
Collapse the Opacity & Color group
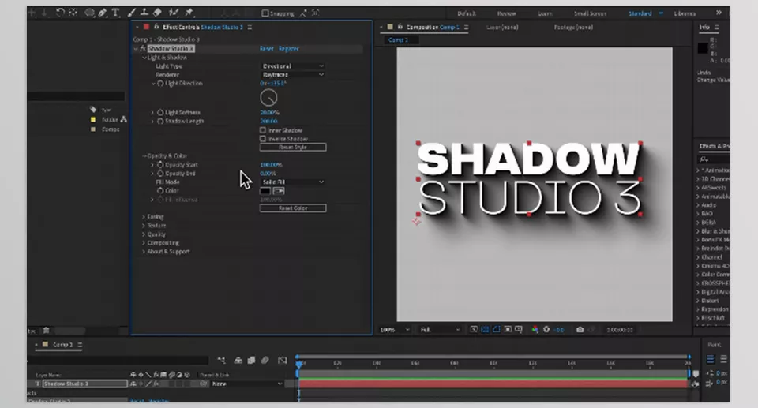(144, 156)
